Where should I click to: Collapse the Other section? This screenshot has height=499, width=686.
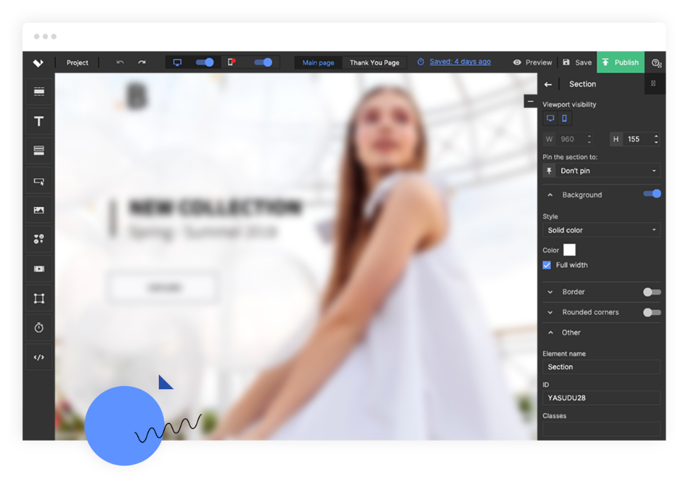point(550,333)
